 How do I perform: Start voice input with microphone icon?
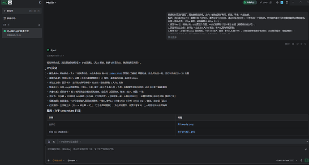point(301,161)
